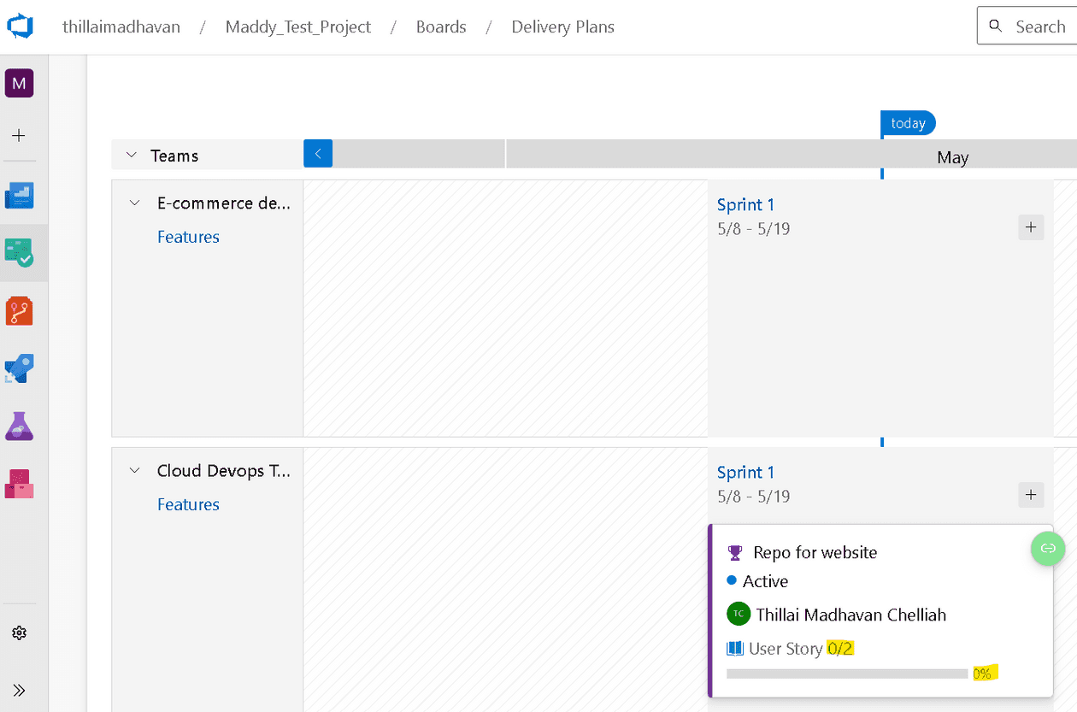Open the Test Plans flask icon

[19, 426]
